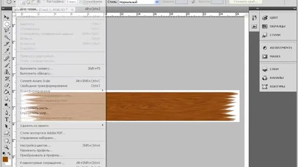Viewport: 298px width, 167px height.
Task: Expand the collapsed toolbox double-arrow
Action: pyautogui.click(x=3, y=9)
